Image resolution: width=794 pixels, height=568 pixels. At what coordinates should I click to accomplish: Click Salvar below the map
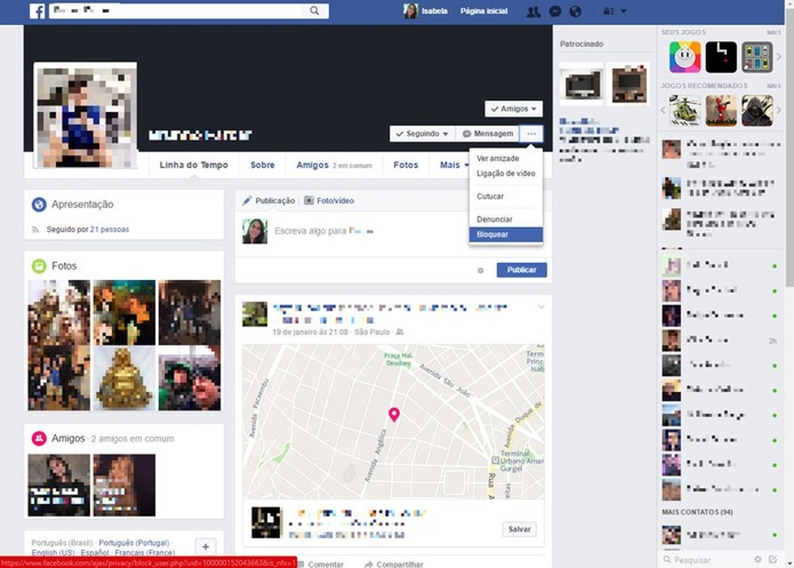pos(519,528)
